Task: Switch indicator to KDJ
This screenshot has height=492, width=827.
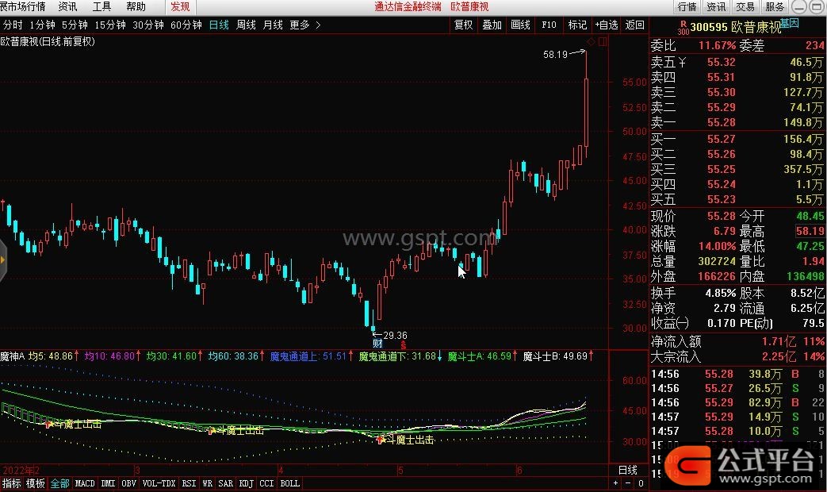Action: [x=247, y=483]
